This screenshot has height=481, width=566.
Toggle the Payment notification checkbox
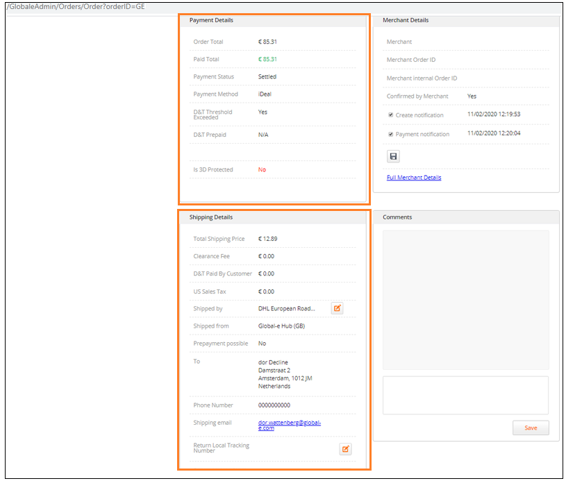pos(391,134)
